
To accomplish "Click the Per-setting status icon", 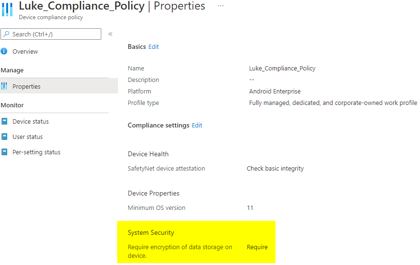I will point(4,152).
